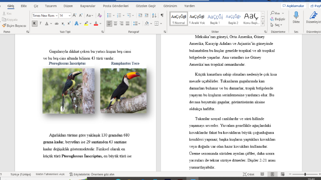321x180 pixels.
Task: Switch to read mode view
Action: (262, 174)
